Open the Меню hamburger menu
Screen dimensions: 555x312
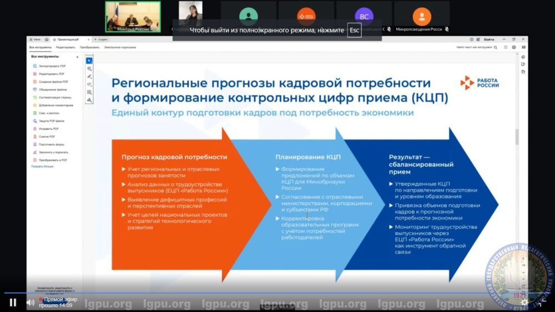coord(35,40)
